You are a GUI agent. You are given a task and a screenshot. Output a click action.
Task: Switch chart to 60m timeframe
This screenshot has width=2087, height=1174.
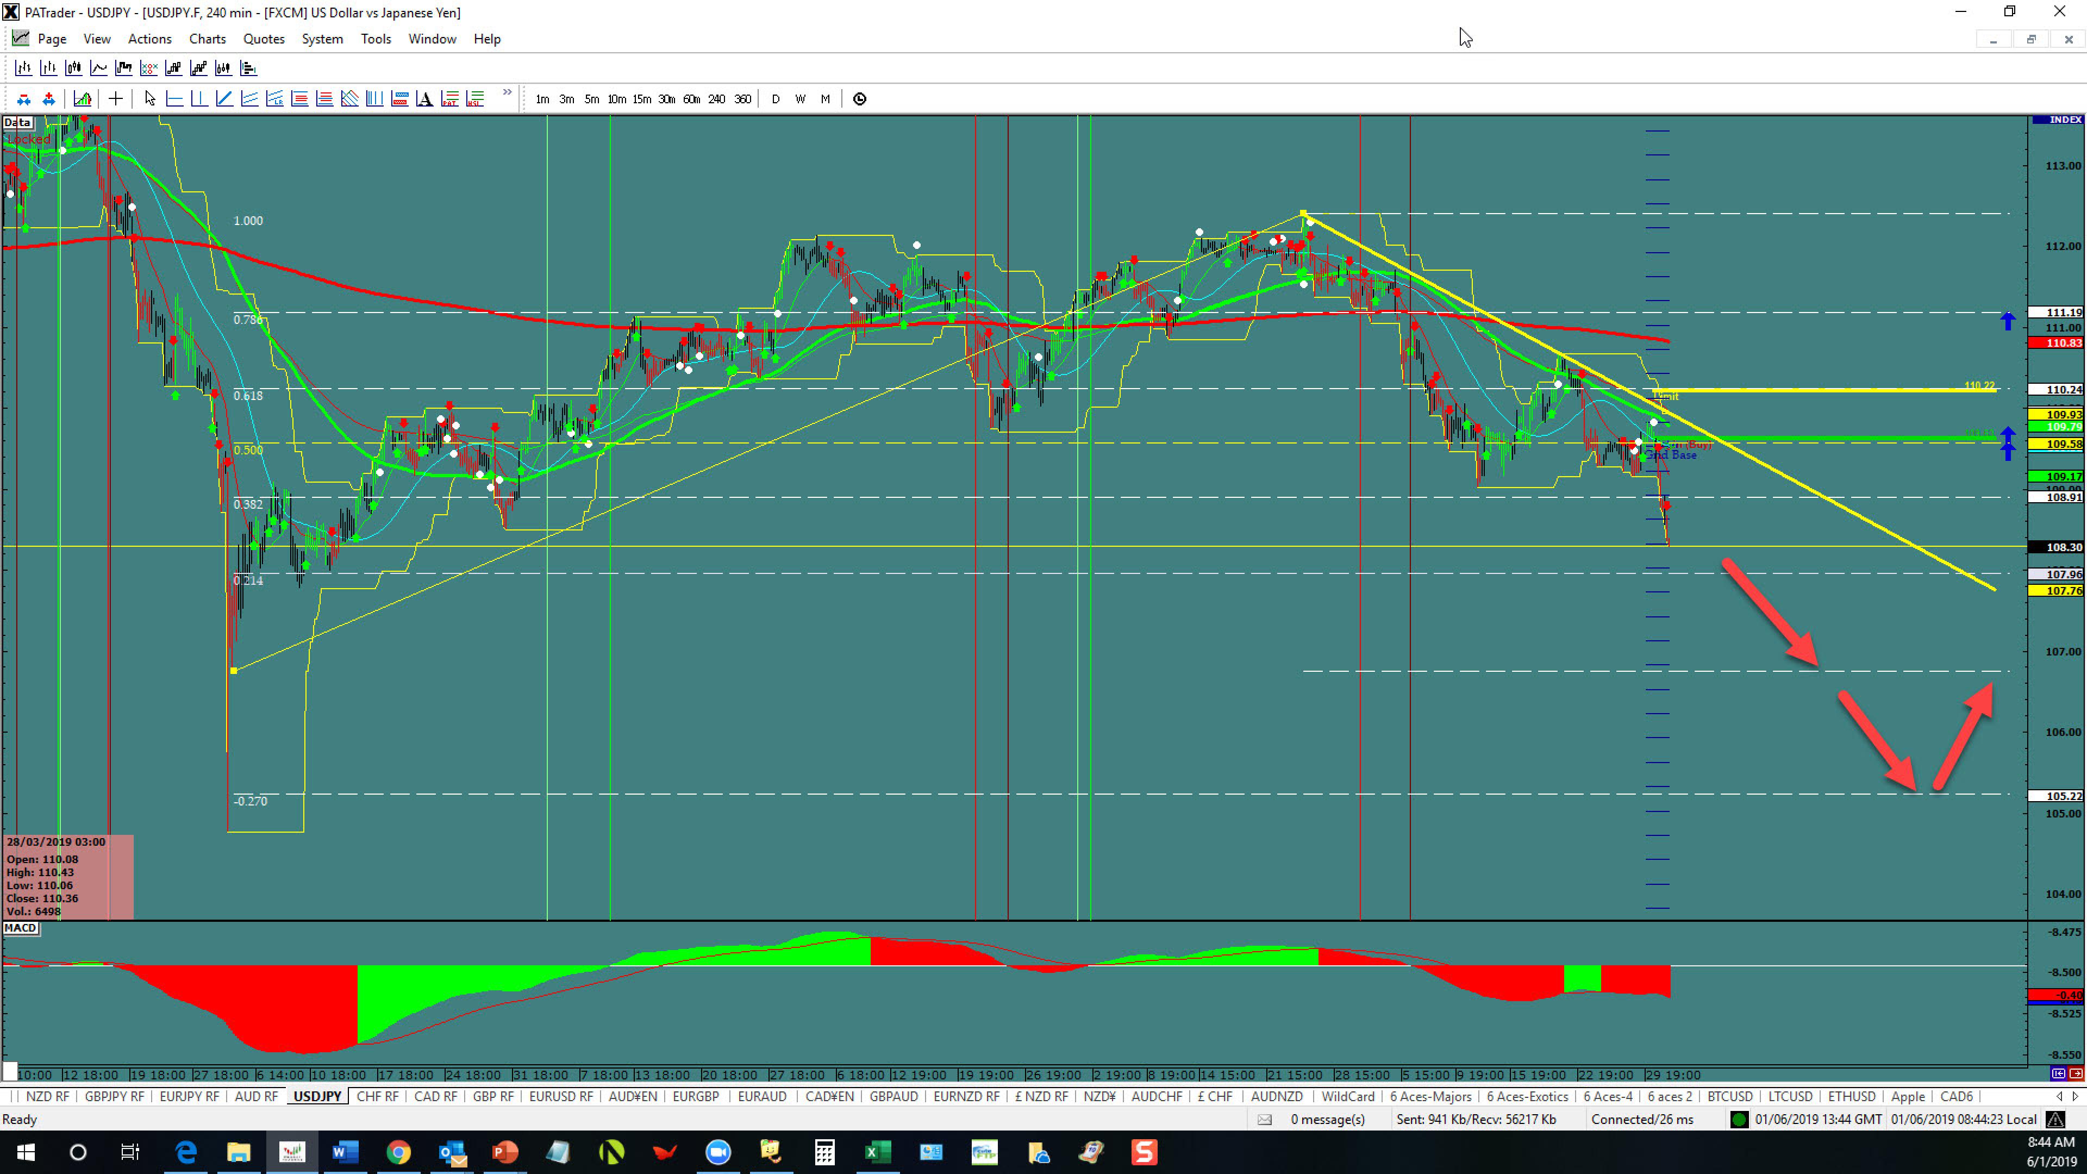pyautogui.click(x=692, y=99)
